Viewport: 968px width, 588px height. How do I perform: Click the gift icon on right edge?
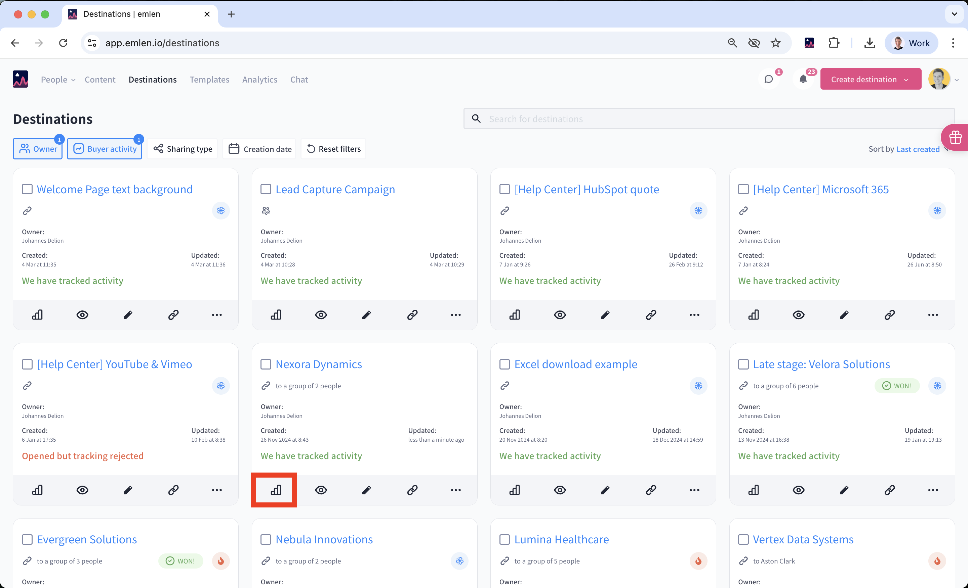[955, 137]
